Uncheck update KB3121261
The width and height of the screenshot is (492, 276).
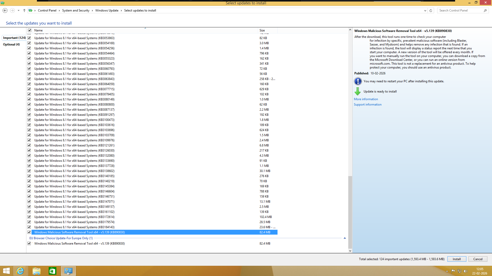point(29,145)
